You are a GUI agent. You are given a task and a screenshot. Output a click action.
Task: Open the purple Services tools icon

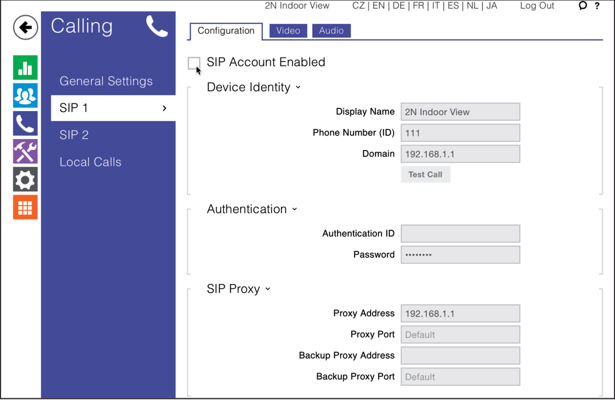25,151
